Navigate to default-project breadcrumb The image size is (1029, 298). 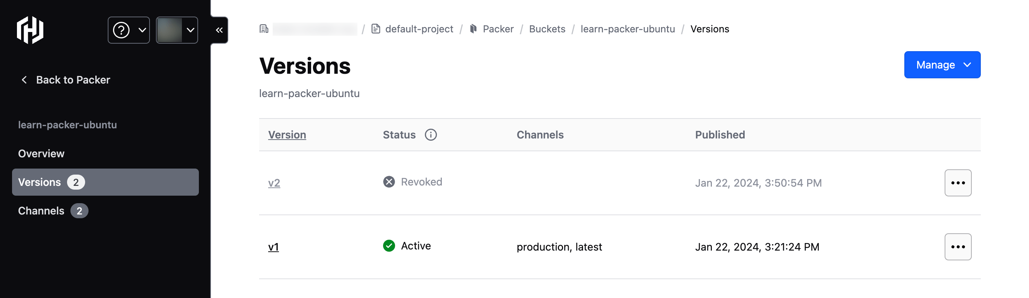click(x=418, y=29)
